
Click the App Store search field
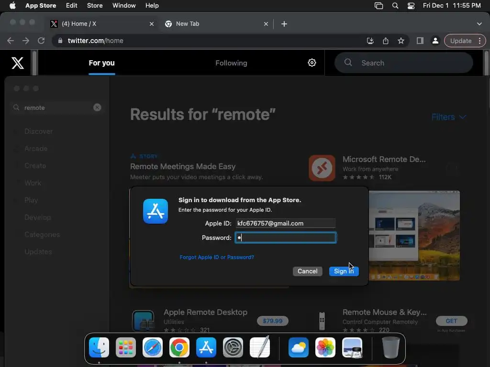pyautogui.click(x=56, y=108)
